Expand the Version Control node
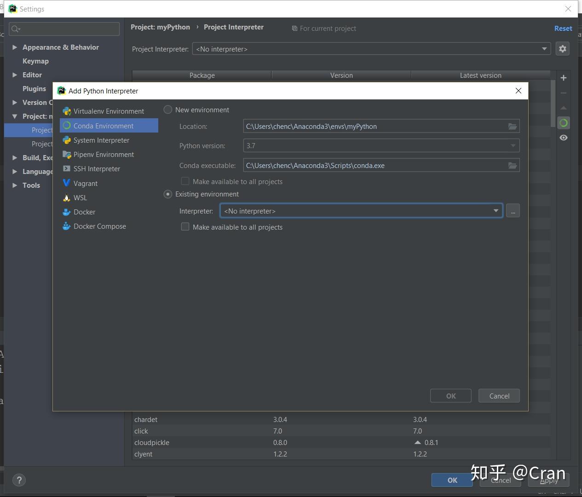Screen dimensions: 582x497 tap(15, 103)
